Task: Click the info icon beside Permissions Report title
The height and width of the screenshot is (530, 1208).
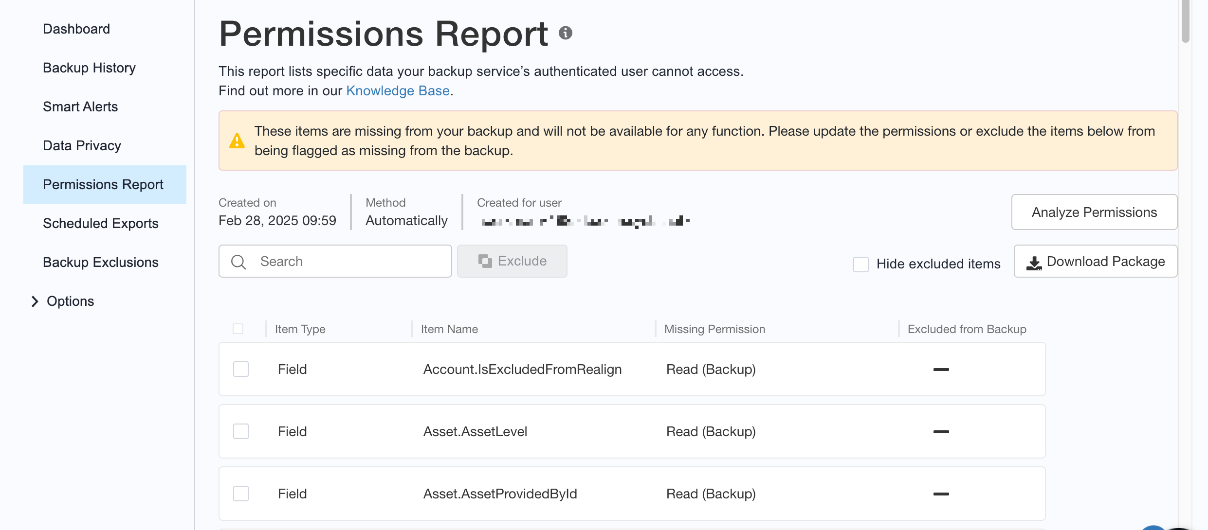Action: point(565,34)
